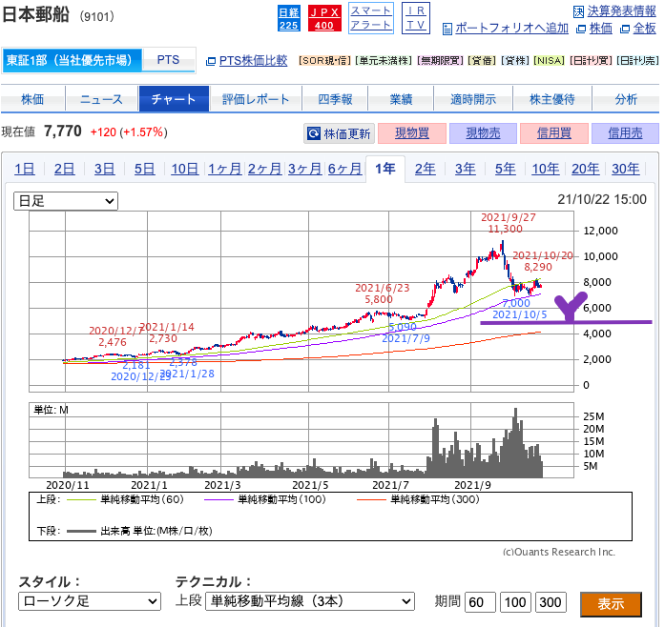Select 5年 chart period
The width and height of the screenshot is (665, 627).
pyautogui.click(x=505, y=169)
